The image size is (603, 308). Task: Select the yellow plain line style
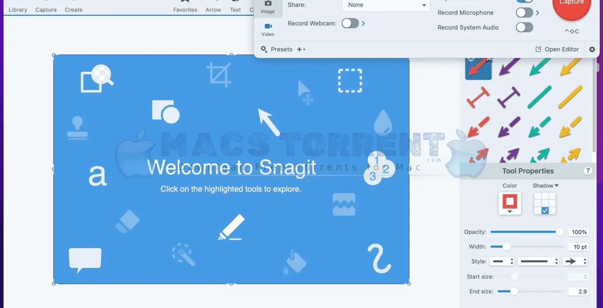(x=570, y=97)
